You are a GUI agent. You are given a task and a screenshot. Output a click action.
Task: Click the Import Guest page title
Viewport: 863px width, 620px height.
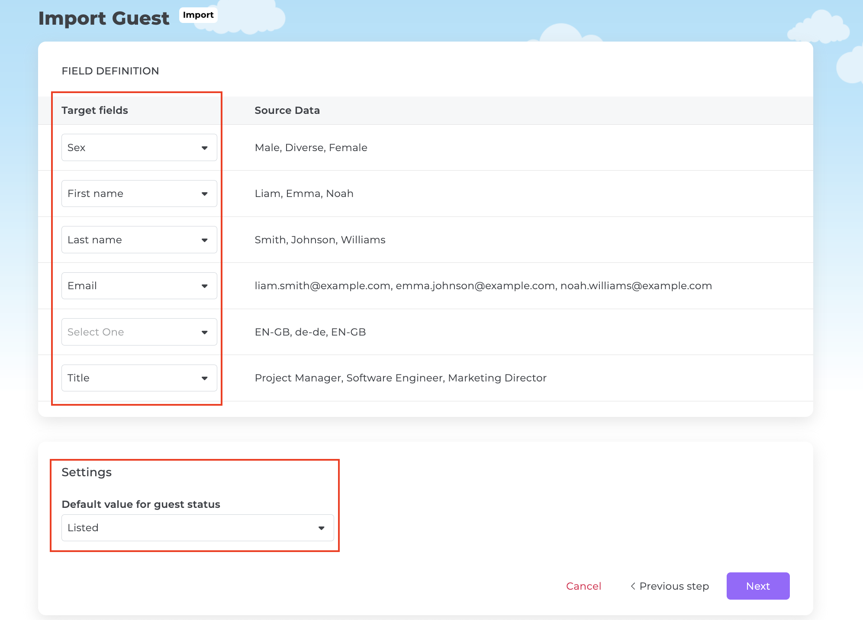[x=104, y=18]
